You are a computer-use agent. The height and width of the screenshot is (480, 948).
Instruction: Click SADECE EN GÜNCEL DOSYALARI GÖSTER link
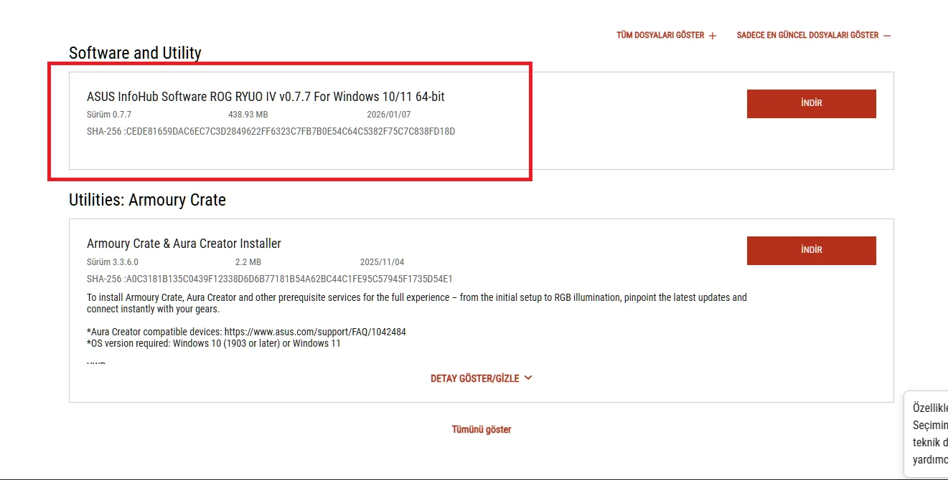pyautogui.click(x=813, y=35)
